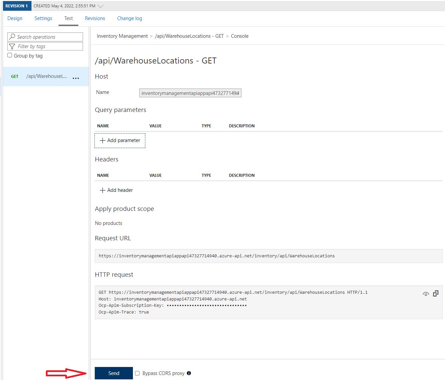Click the plus icon to add a header
The image size is (445, 380).
coord(102,190)
